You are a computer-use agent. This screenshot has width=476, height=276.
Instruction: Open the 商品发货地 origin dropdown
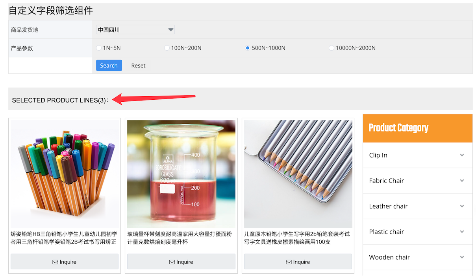(135, 29)
